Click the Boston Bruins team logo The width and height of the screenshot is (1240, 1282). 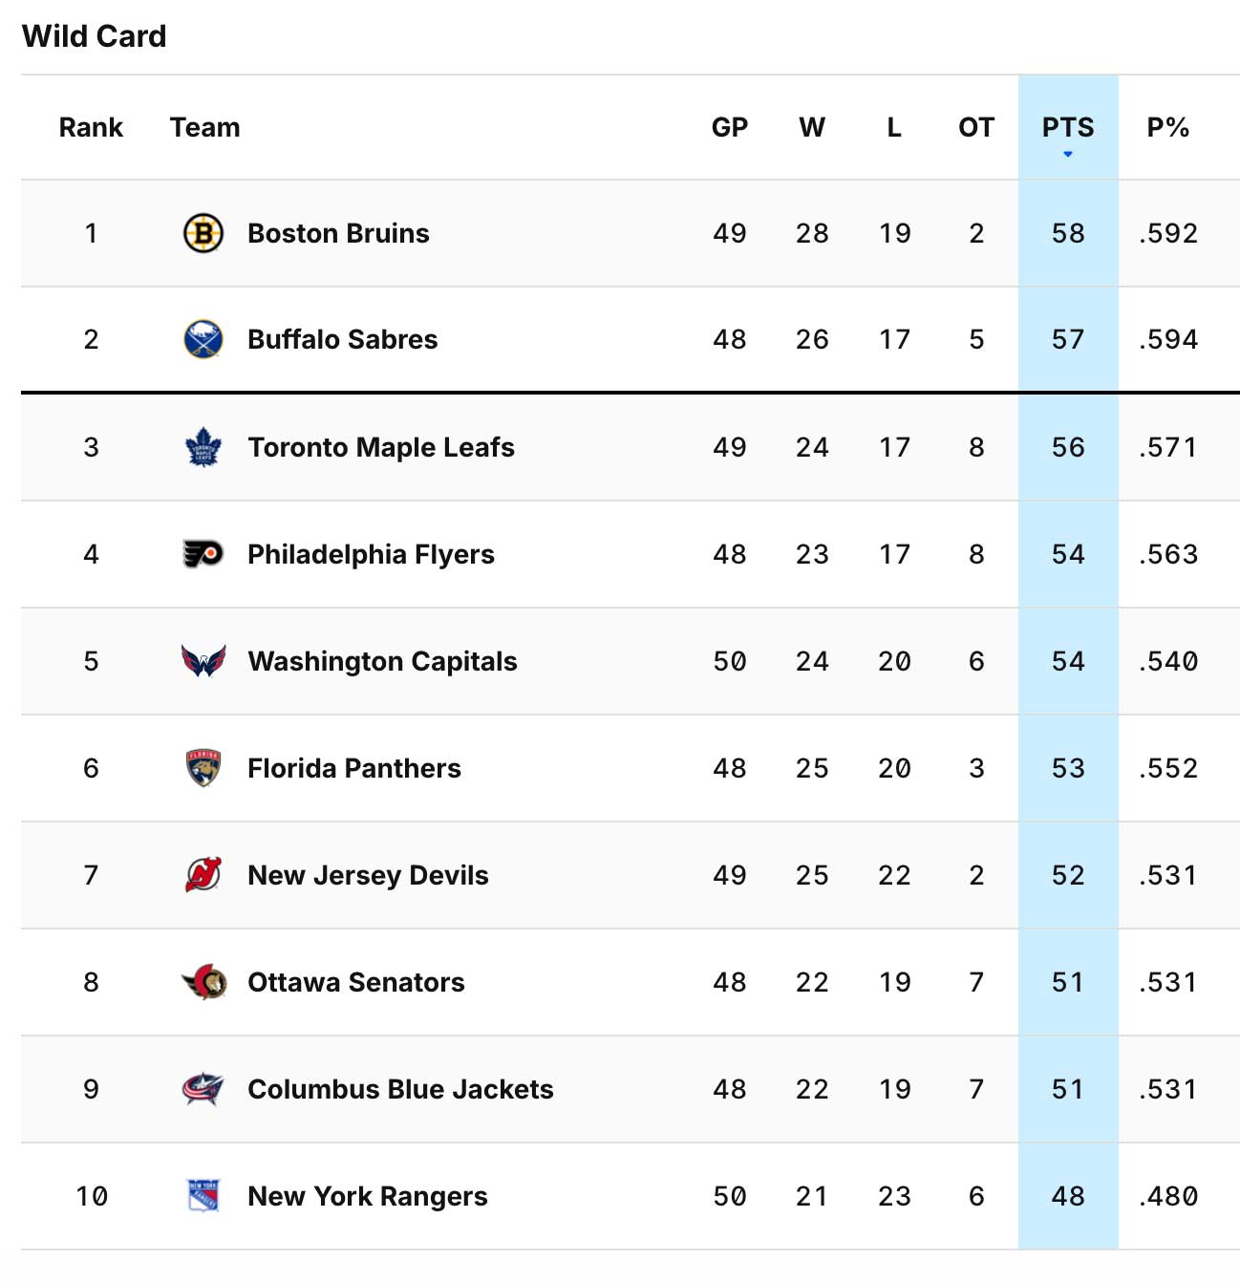[202, 233]
